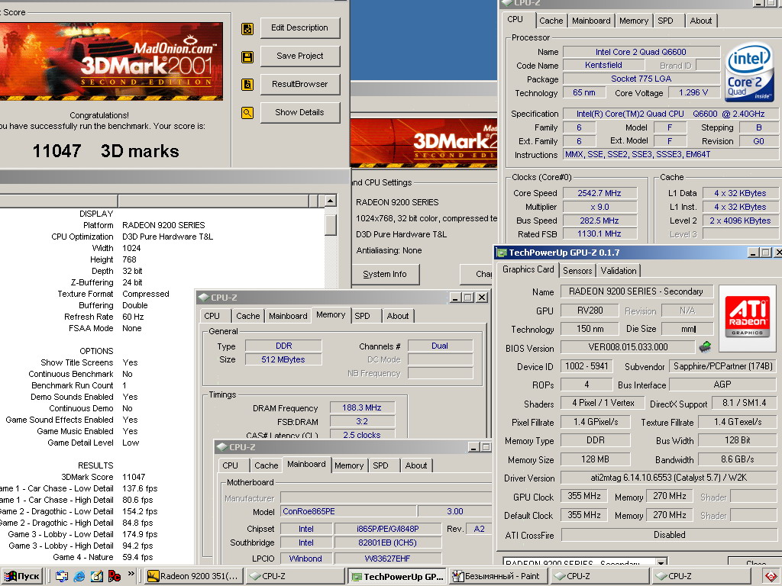This screenshot has width=782, height=586.
Task: Click the DRAM Frequency value 188.3 MHz
Action: (x=361, y=407)
